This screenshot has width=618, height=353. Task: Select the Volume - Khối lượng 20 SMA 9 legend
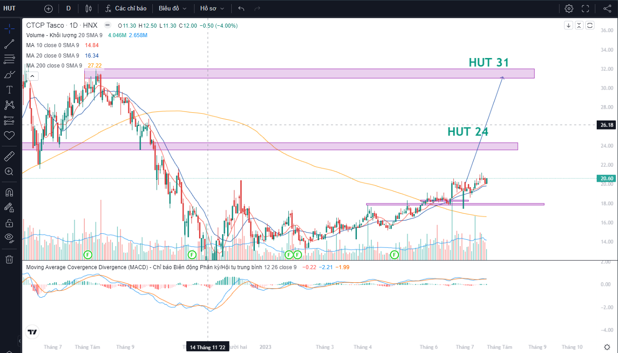click(64, 35)
